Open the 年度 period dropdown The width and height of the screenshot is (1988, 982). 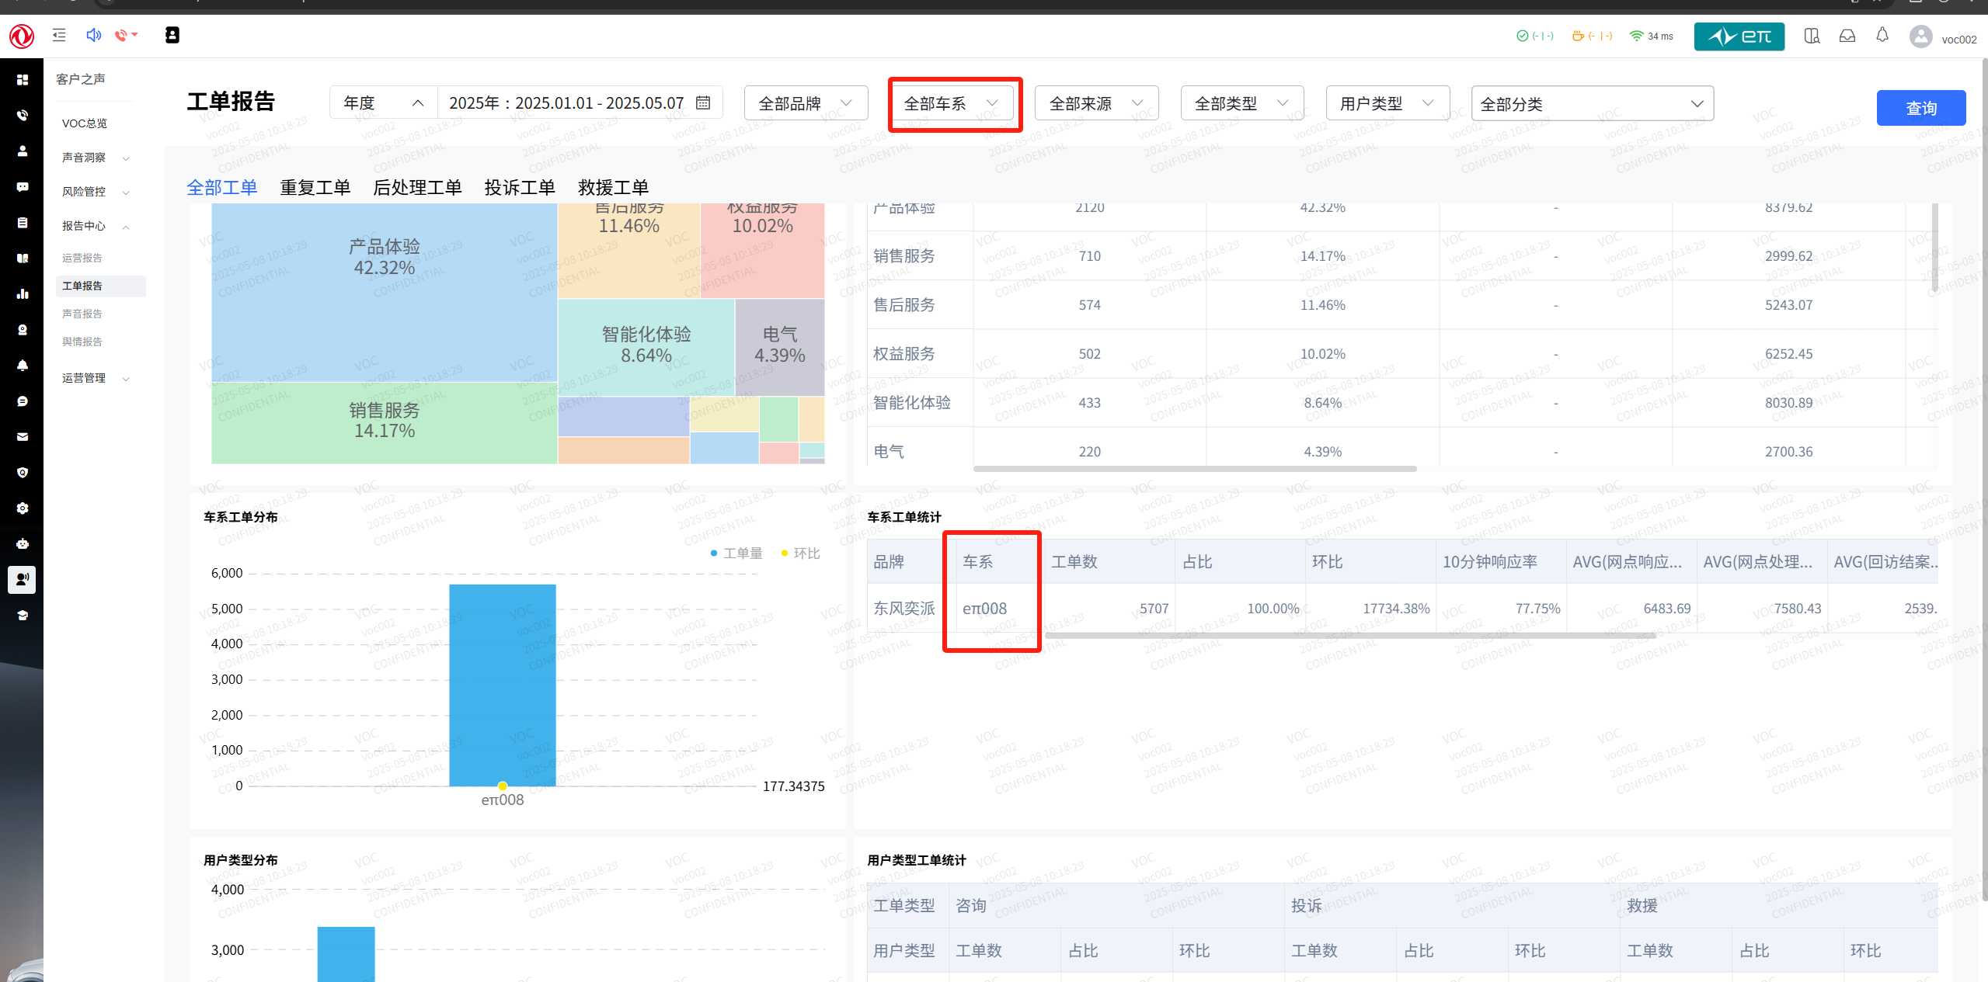pos(384,102)
